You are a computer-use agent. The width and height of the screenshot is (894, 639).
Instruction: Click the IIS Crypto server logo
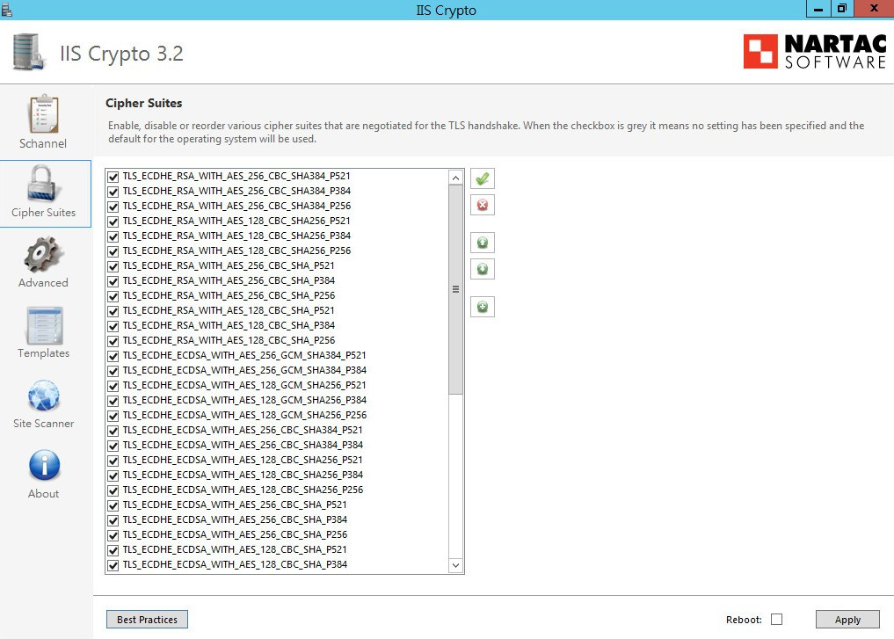coord(28,52)
